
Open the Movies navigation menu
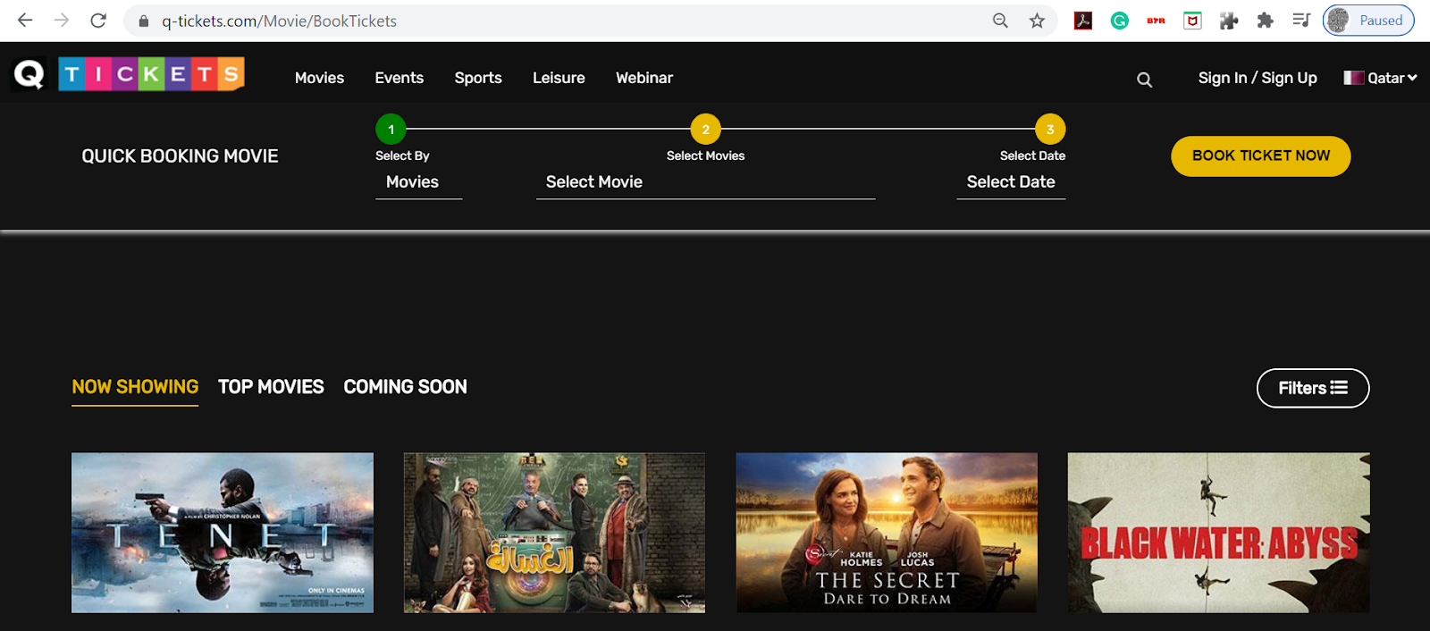(319, 78)
